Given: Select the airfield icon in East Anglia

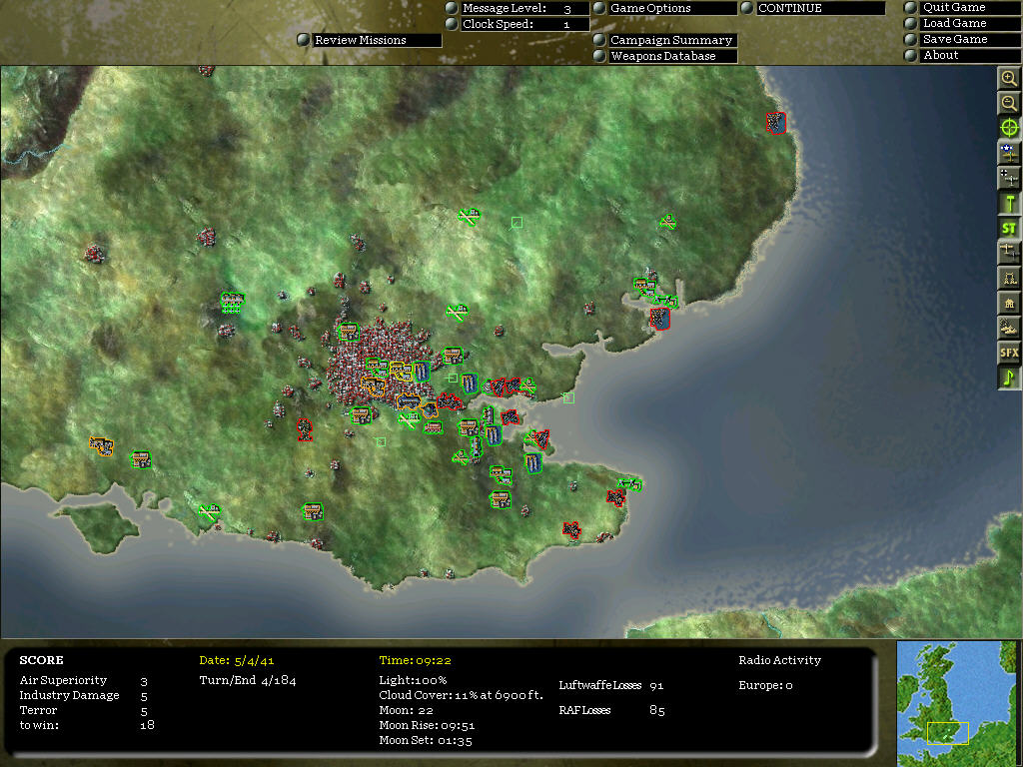Looking at the screenshot, I should point(666,222).
